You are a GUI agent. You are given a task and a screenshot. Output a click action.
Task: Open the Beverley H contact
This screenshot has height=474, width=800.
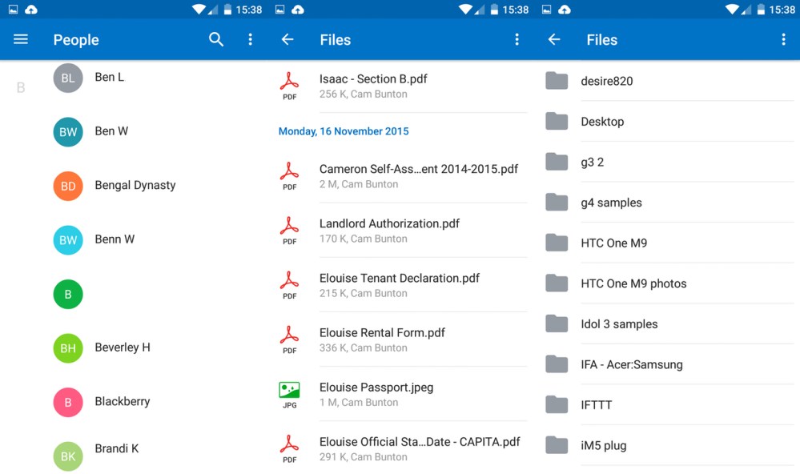(123, 347)
